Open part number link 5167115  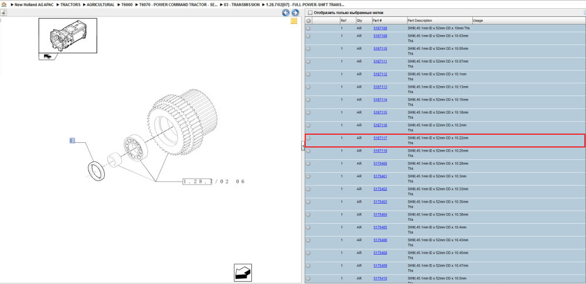380,112
